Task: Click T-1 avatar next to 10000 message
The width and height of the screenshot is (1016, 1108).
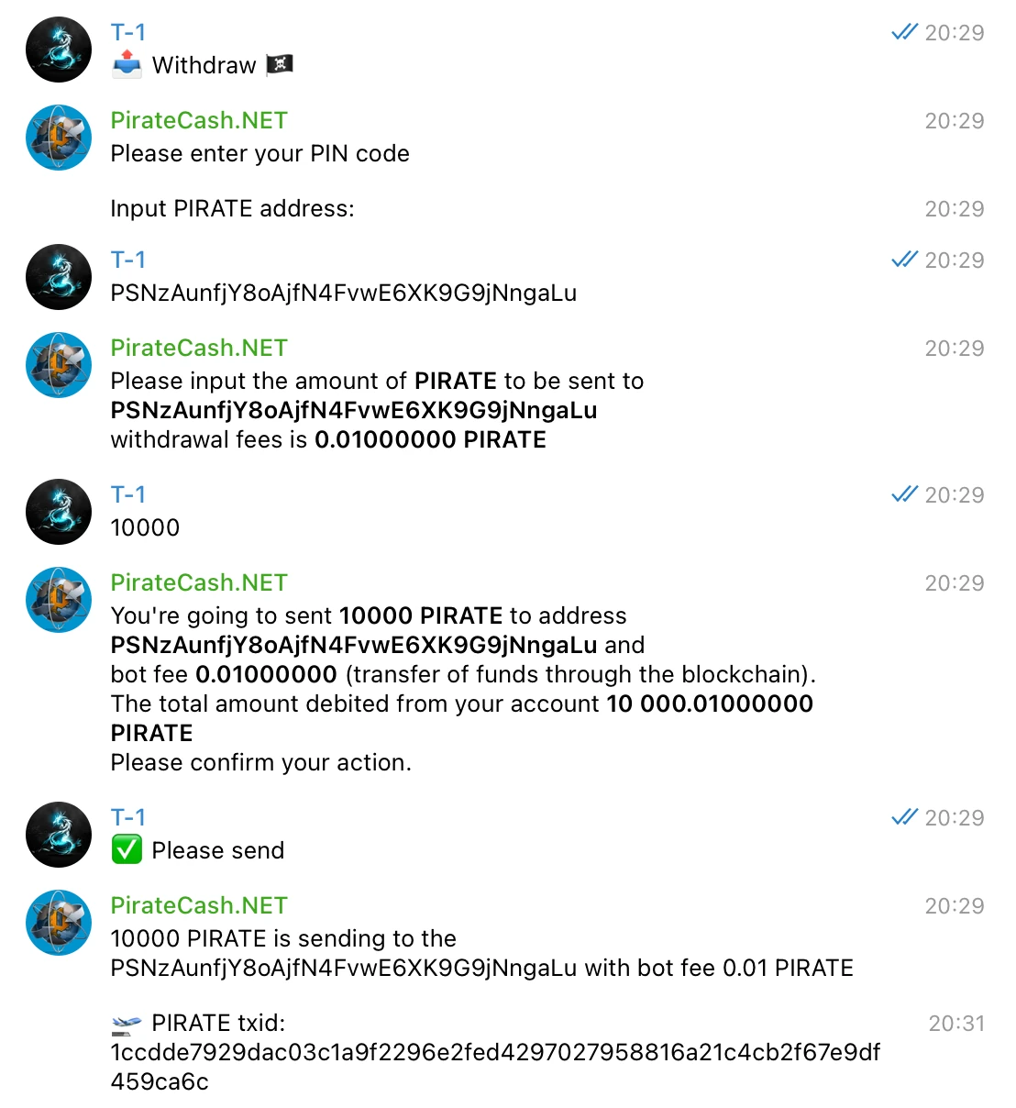Action: (59, 512)
